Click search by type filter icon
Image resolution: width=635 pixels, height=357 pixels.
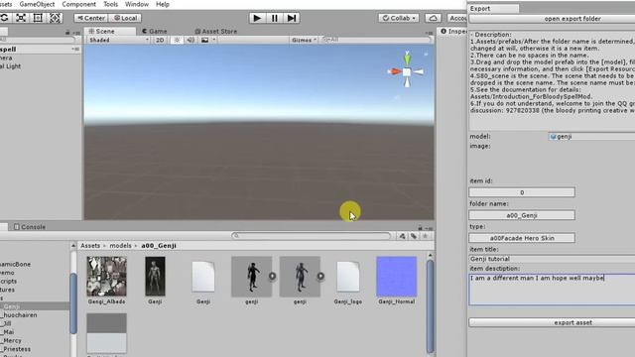pyautogui.click(x=402, y=236)
